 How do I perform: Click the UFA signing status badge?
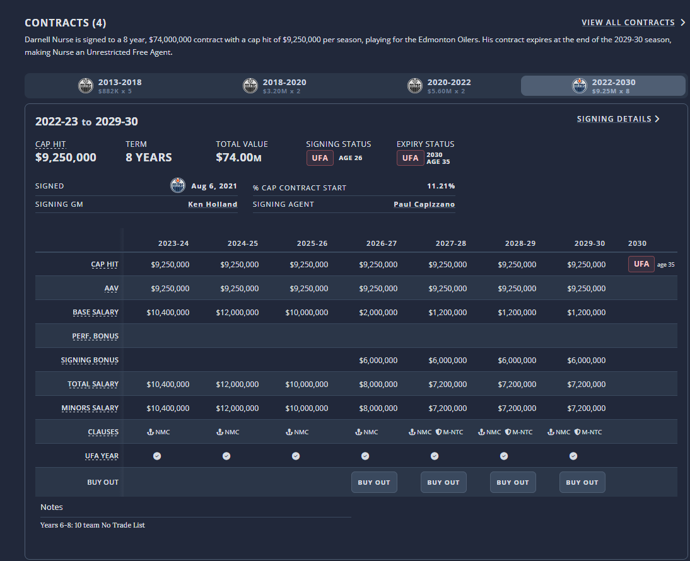pyautogui.click(x=320, y=158)
